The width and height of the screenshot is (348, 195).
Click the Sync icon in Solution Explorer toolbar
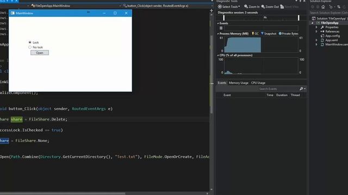pos(339,7)
